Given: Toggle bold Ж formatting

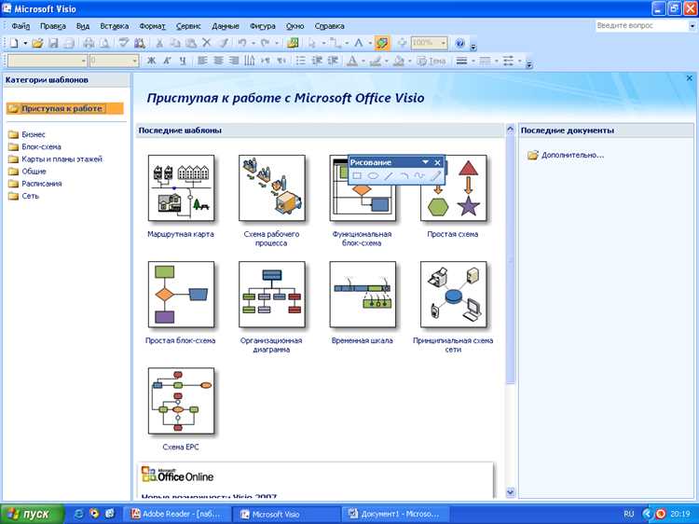Looking at the screenshot, I should [x=151, y=61].
